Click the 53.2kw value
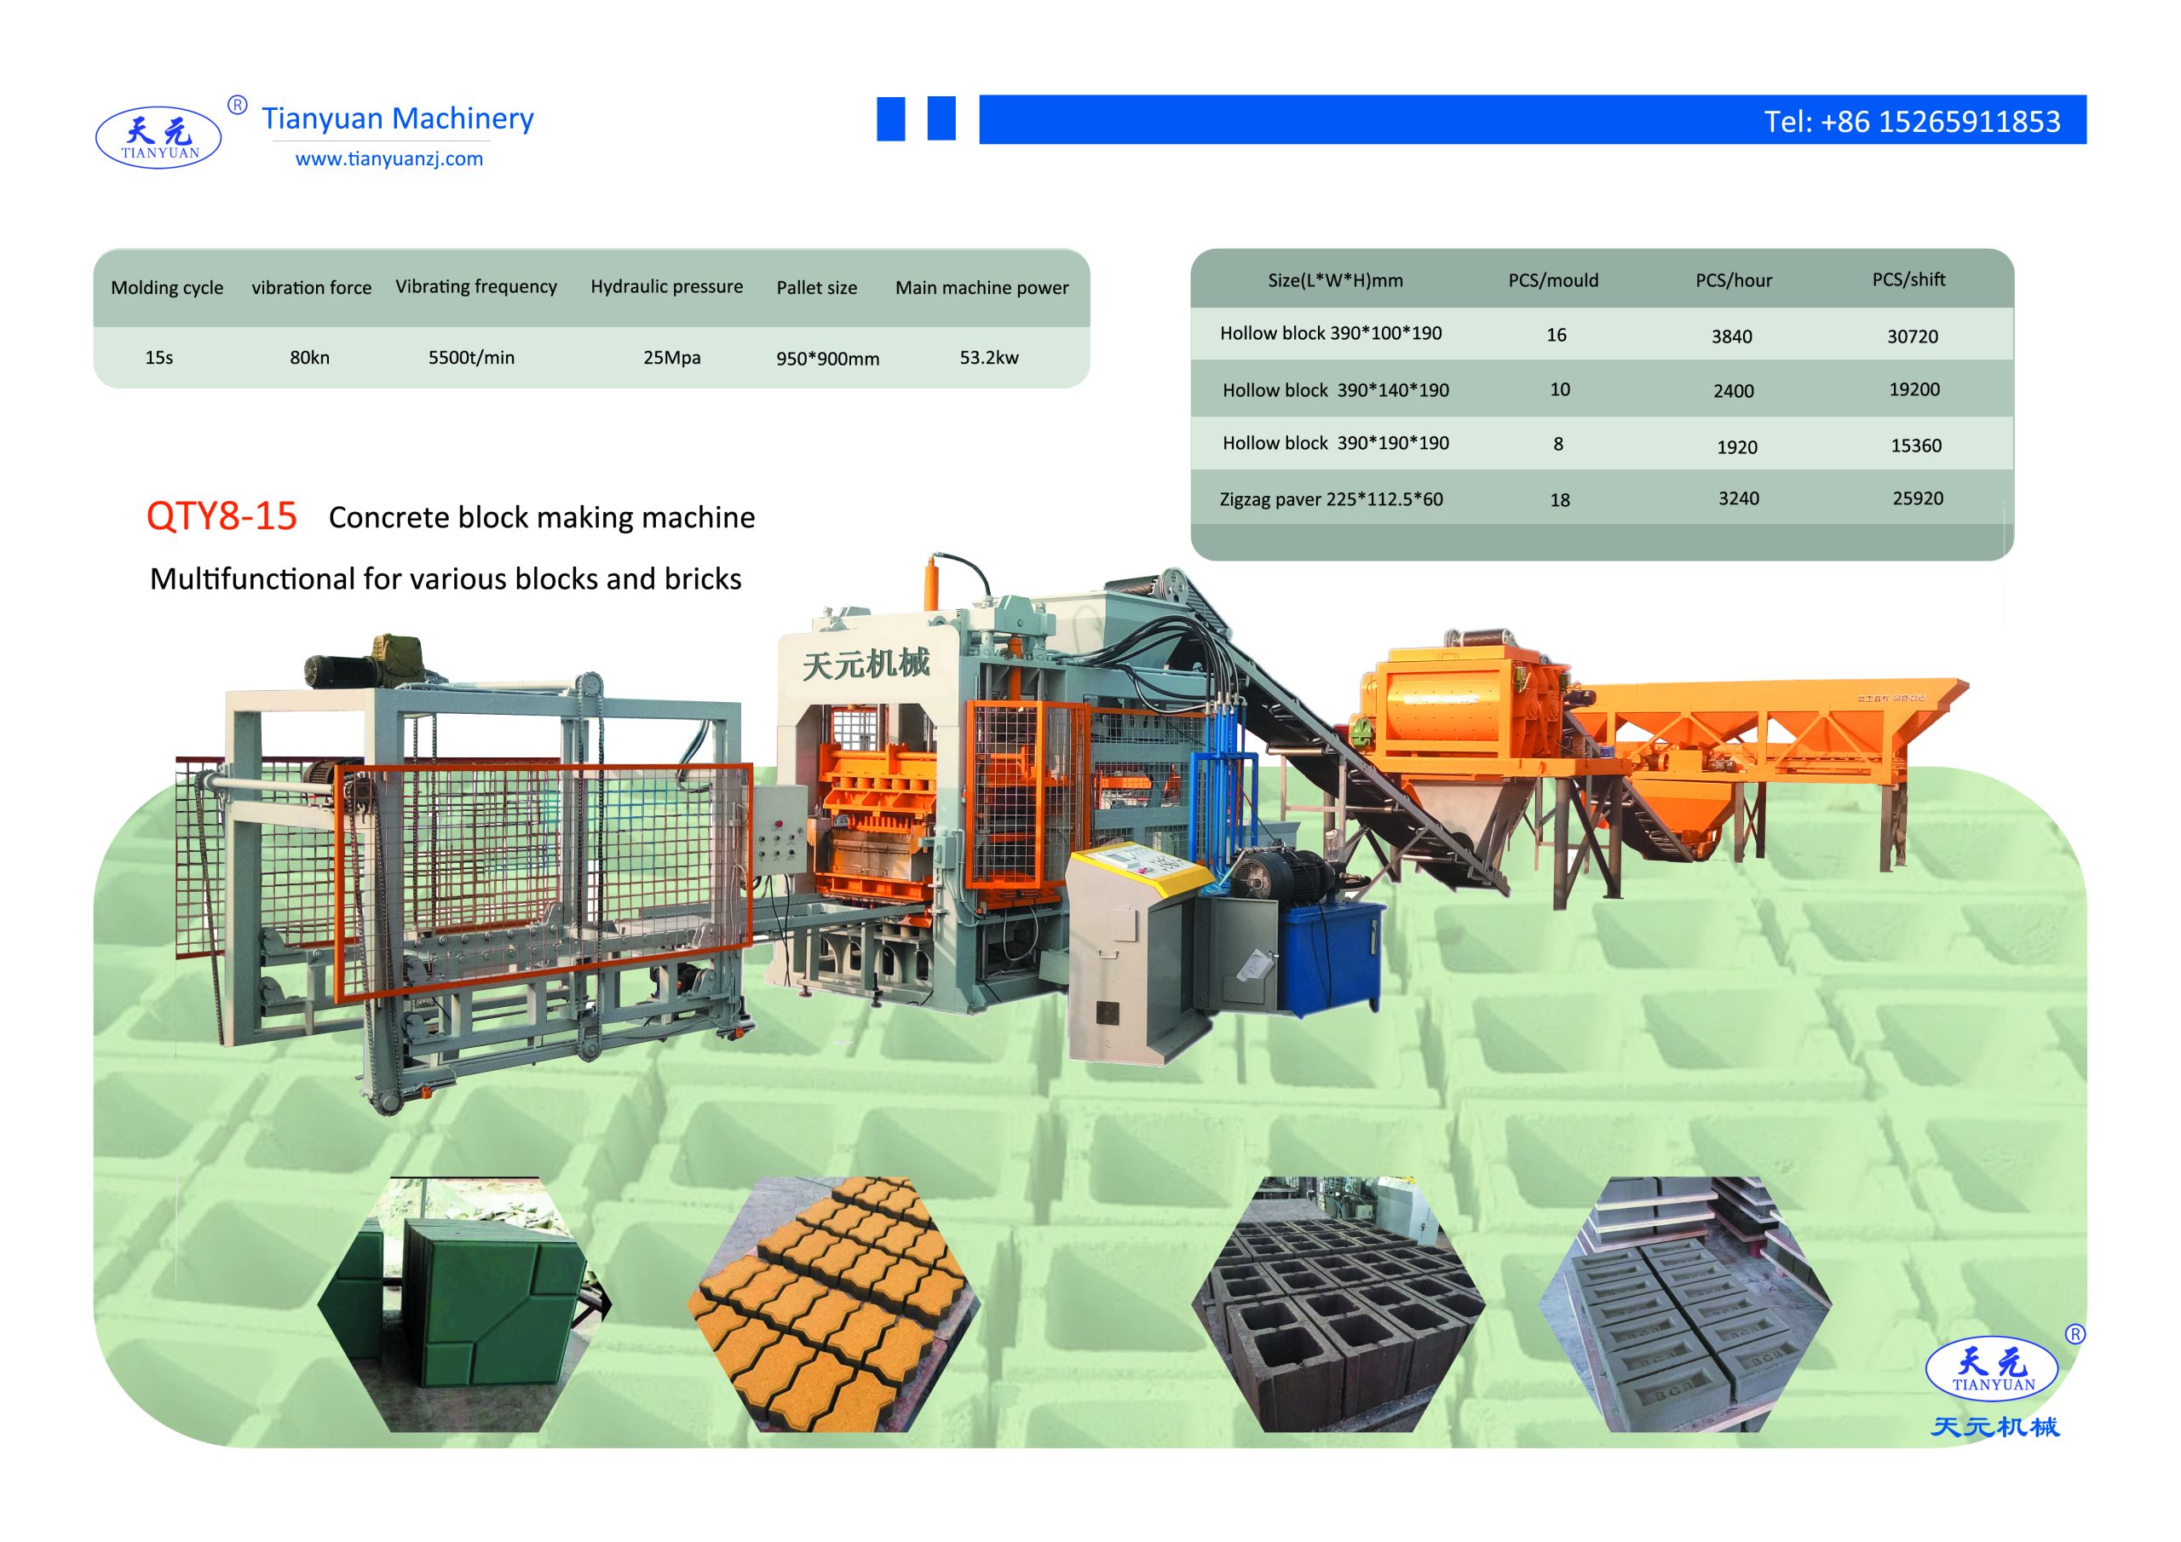The width and height of the screenshot is (2181, 1542). [989, 358]
